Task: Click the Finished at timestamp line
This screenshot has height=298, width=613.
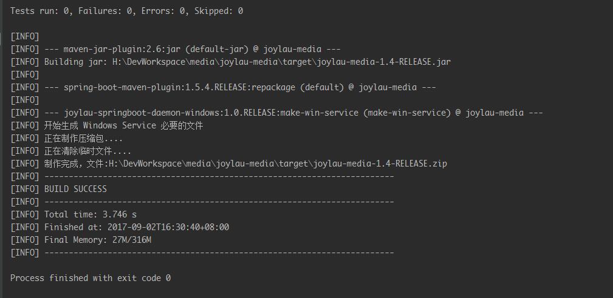Action: [120, 227]
